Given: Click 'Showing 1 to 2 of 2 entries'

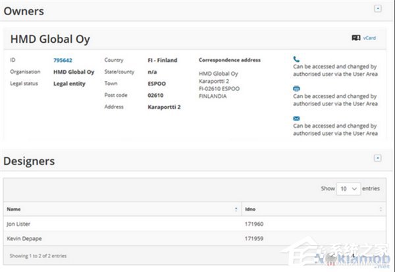Looking at the screenshot, I should pos(38,256).
